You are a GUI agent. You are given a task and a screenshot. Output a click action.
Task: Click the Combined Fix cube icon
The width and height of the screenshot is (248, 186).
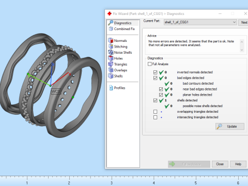tap(111, 29)
